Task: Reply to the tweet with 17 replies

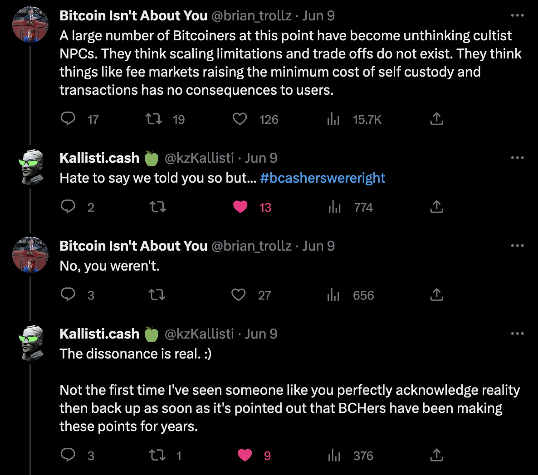Action: 68,119
